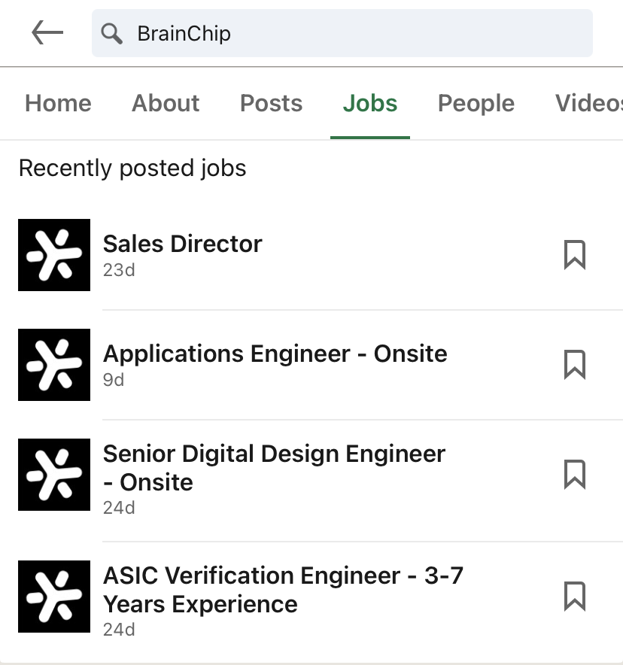This screenshot has width=623, height=665.
Task: View Applications Engineer - Onsite job title
Action: (275, 354)
